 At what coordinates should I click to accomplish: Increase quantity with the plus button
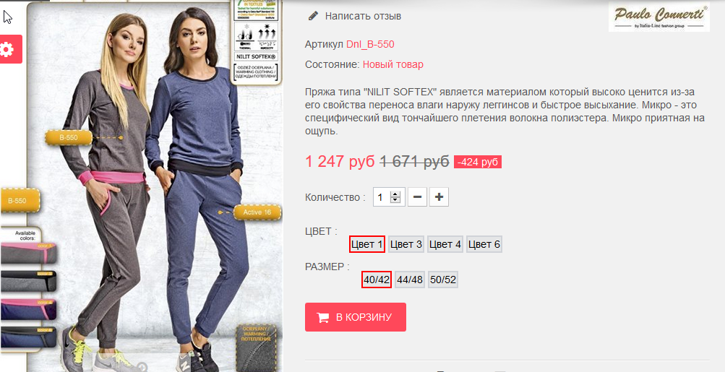[439, 197]
